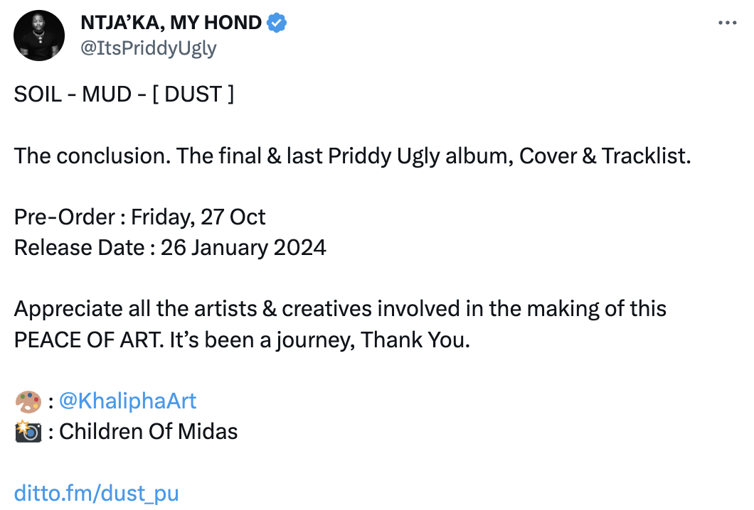
Task: Open Priddy Ugly's profile picture
Action: tap(39, 36)
